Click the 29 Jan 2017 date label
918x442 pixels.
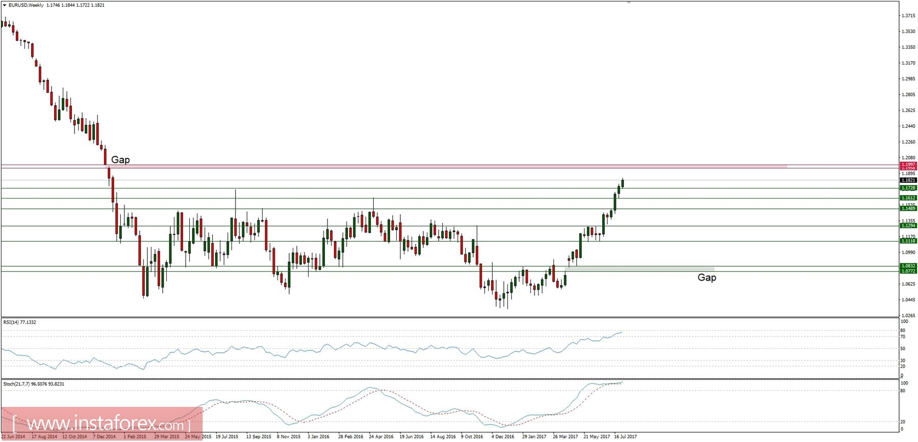(534, 437)
